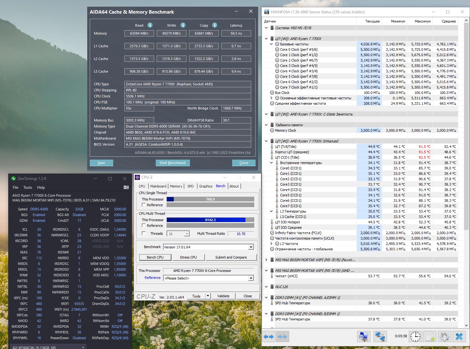Click the clock reset-timer icon in HWiNFO
This screenshot has height=349, width=470.
415,337
